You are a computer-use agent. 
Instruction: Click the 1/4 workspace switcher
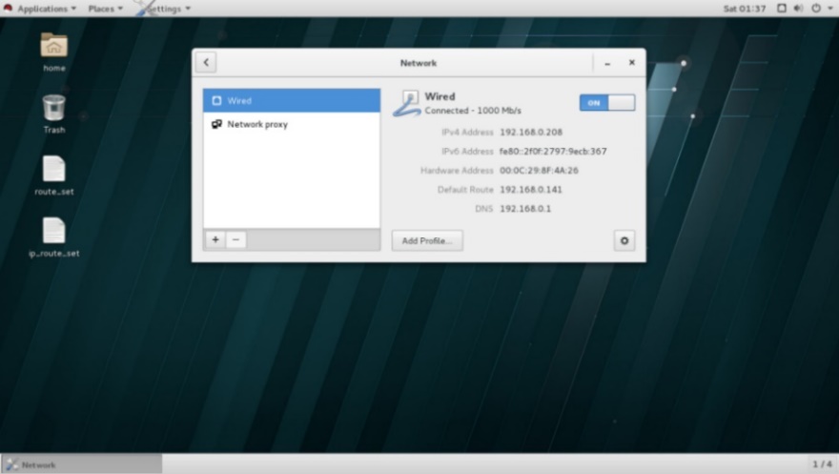[821, 464]
